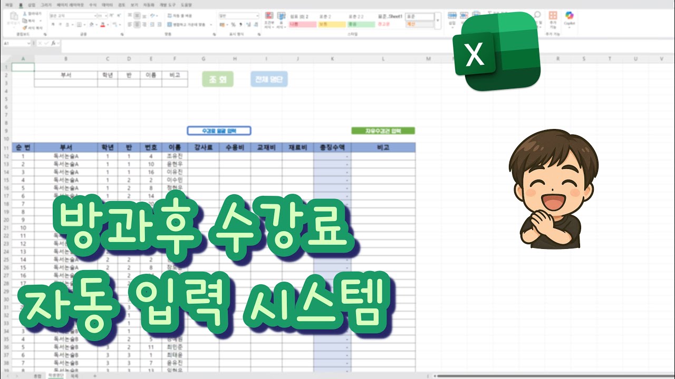This screenshot has height=379, width=675.
Task: Open the number group dialog launcher
Action: coord(259,34)
